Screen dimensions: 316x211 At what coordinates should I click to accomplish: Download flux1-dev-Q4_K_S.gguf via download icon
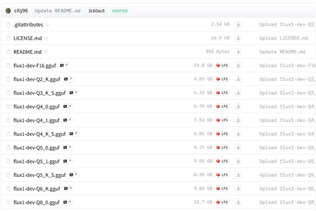[238, 134]
